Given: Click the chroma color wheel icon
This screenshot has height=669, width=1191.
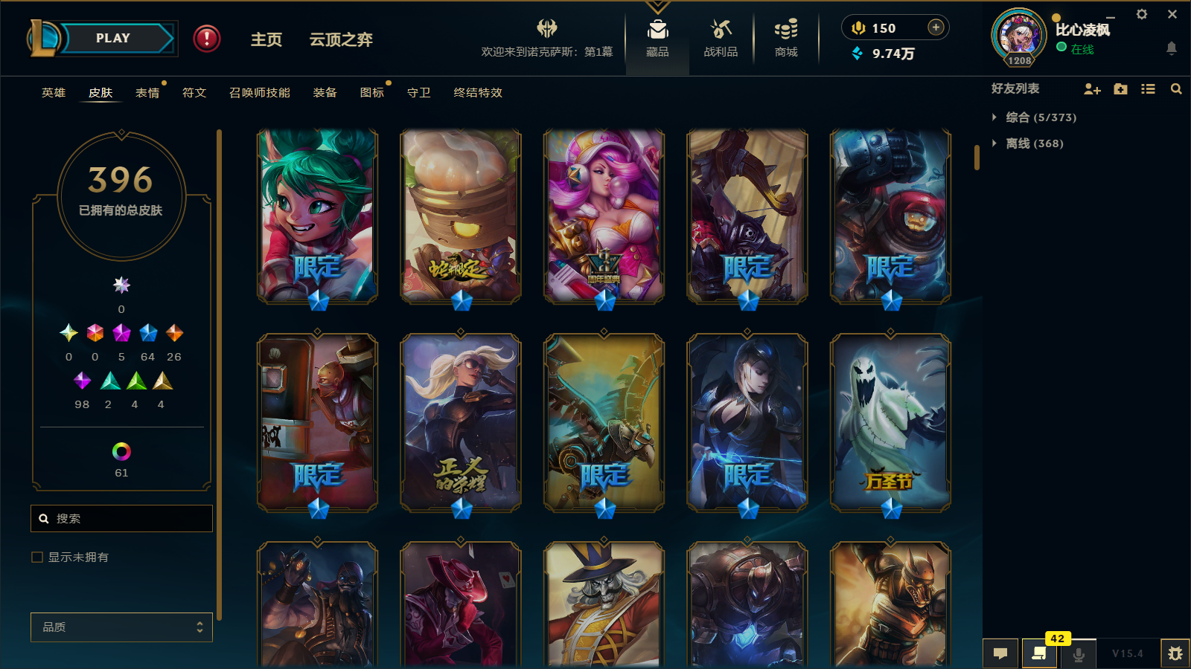Looking at the screenshot, I should [x=121, y=451].
